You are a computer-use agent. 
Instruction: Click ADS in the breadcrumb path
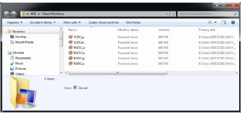point(33,14)
